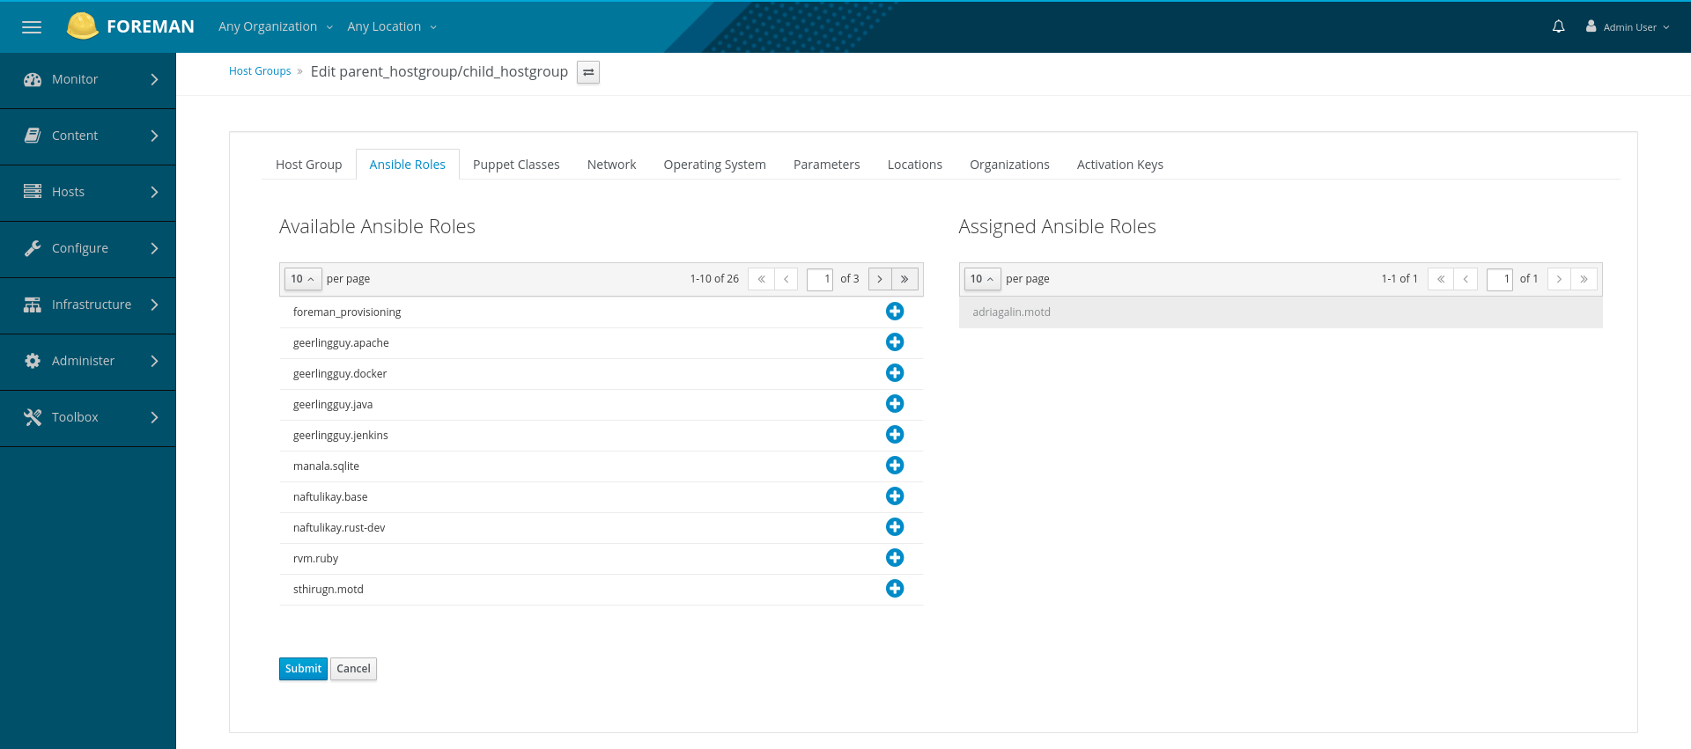Add the naftulikay.rust-dev role
Screen dimensions: 1691x749
tap(895, 527)
